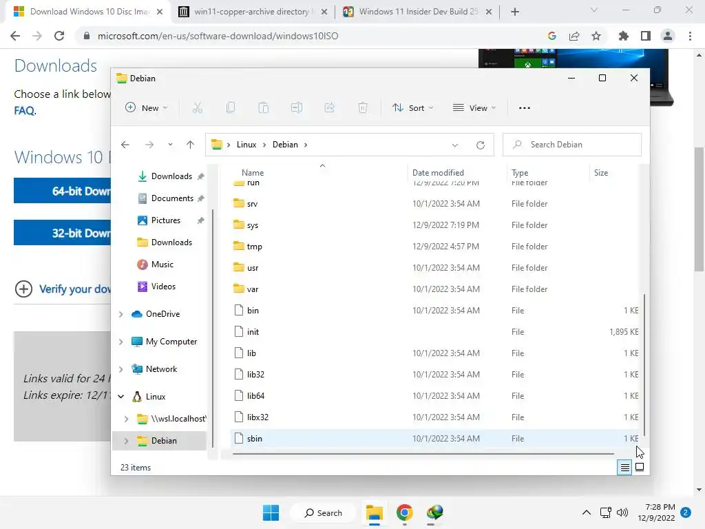The image size is (705, 529).
Task: Select the tmp folder row
Action: point(435,247)
